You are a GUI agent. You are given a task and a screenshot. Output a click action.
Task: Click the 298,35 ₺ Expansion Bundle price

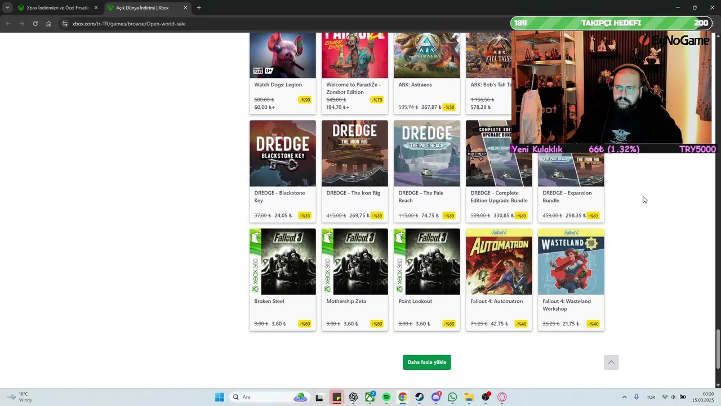pos(576,215)
